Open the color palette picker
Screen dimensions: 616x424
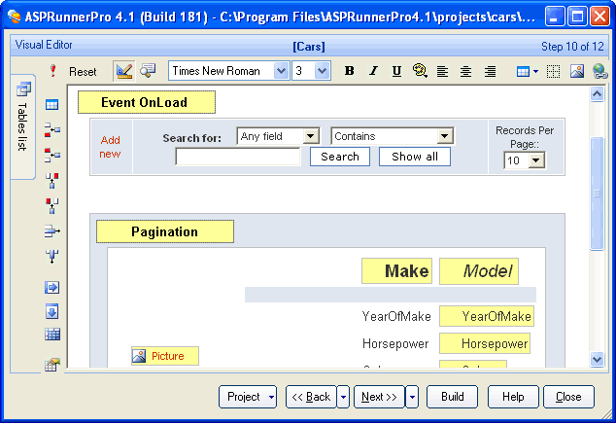(420, 71)
